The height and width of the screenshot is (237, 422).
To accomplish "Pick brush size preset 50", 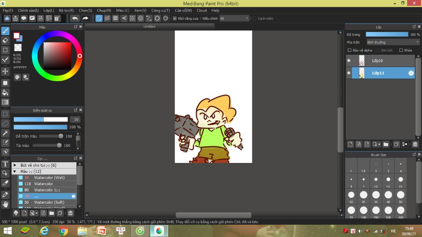I will (401, 197).
